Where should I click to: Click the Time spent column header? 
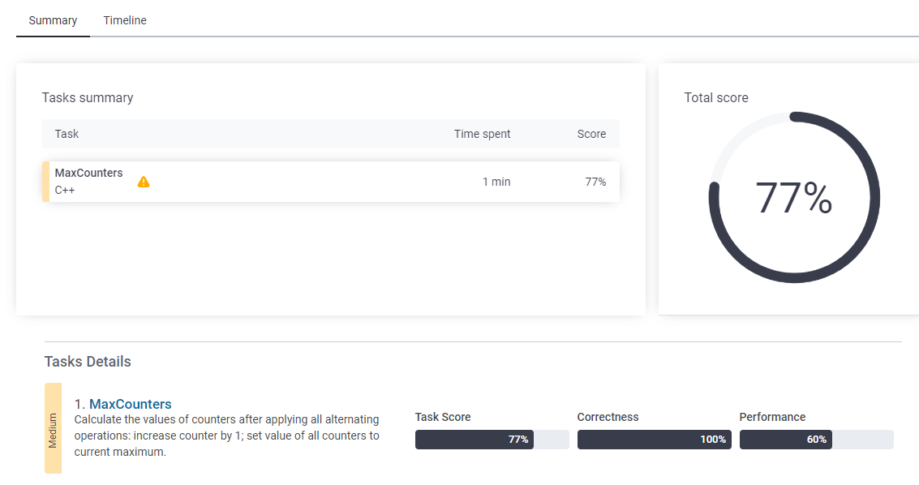[482, 134]
